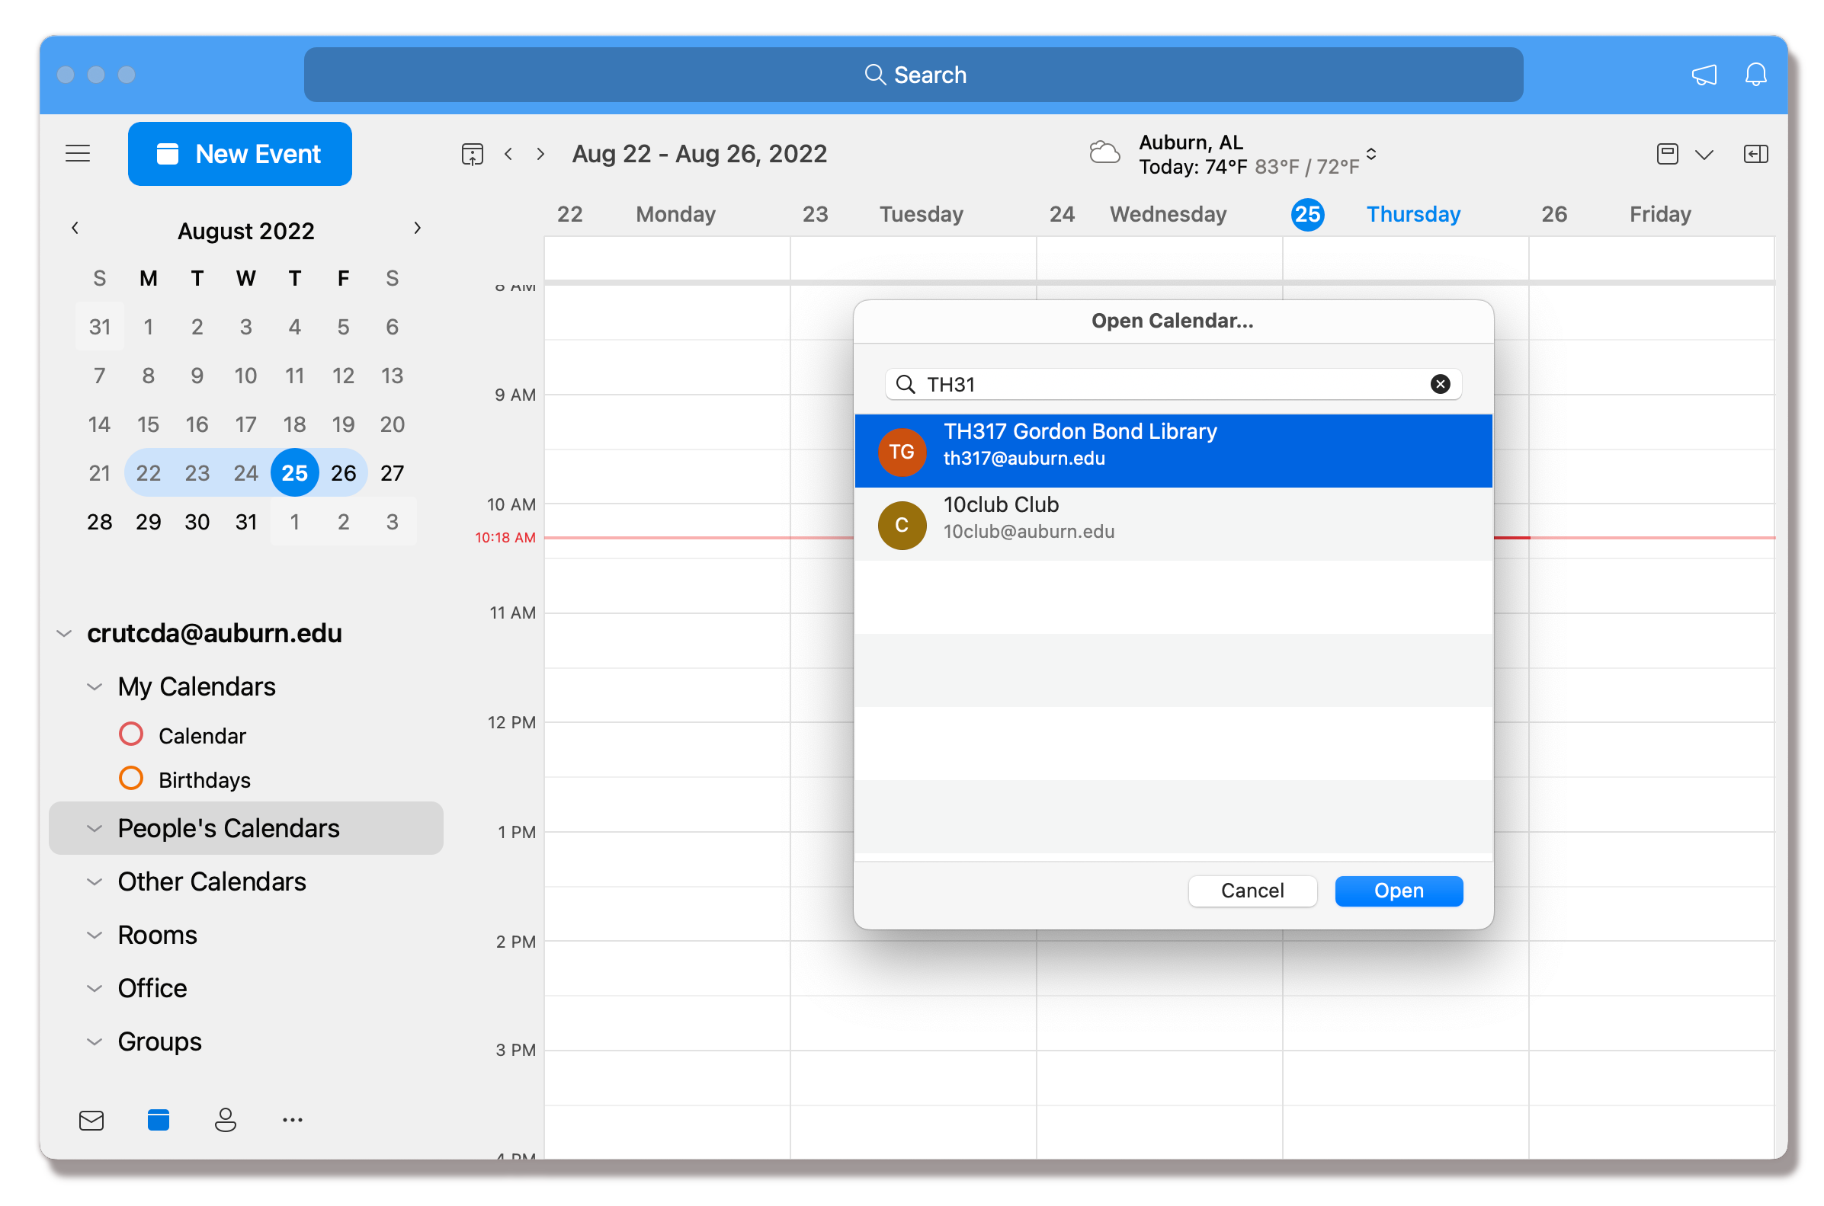The image size is (1824, 1206).
Task: Select August 1 in mini calendar
Action: coord(148,327)
